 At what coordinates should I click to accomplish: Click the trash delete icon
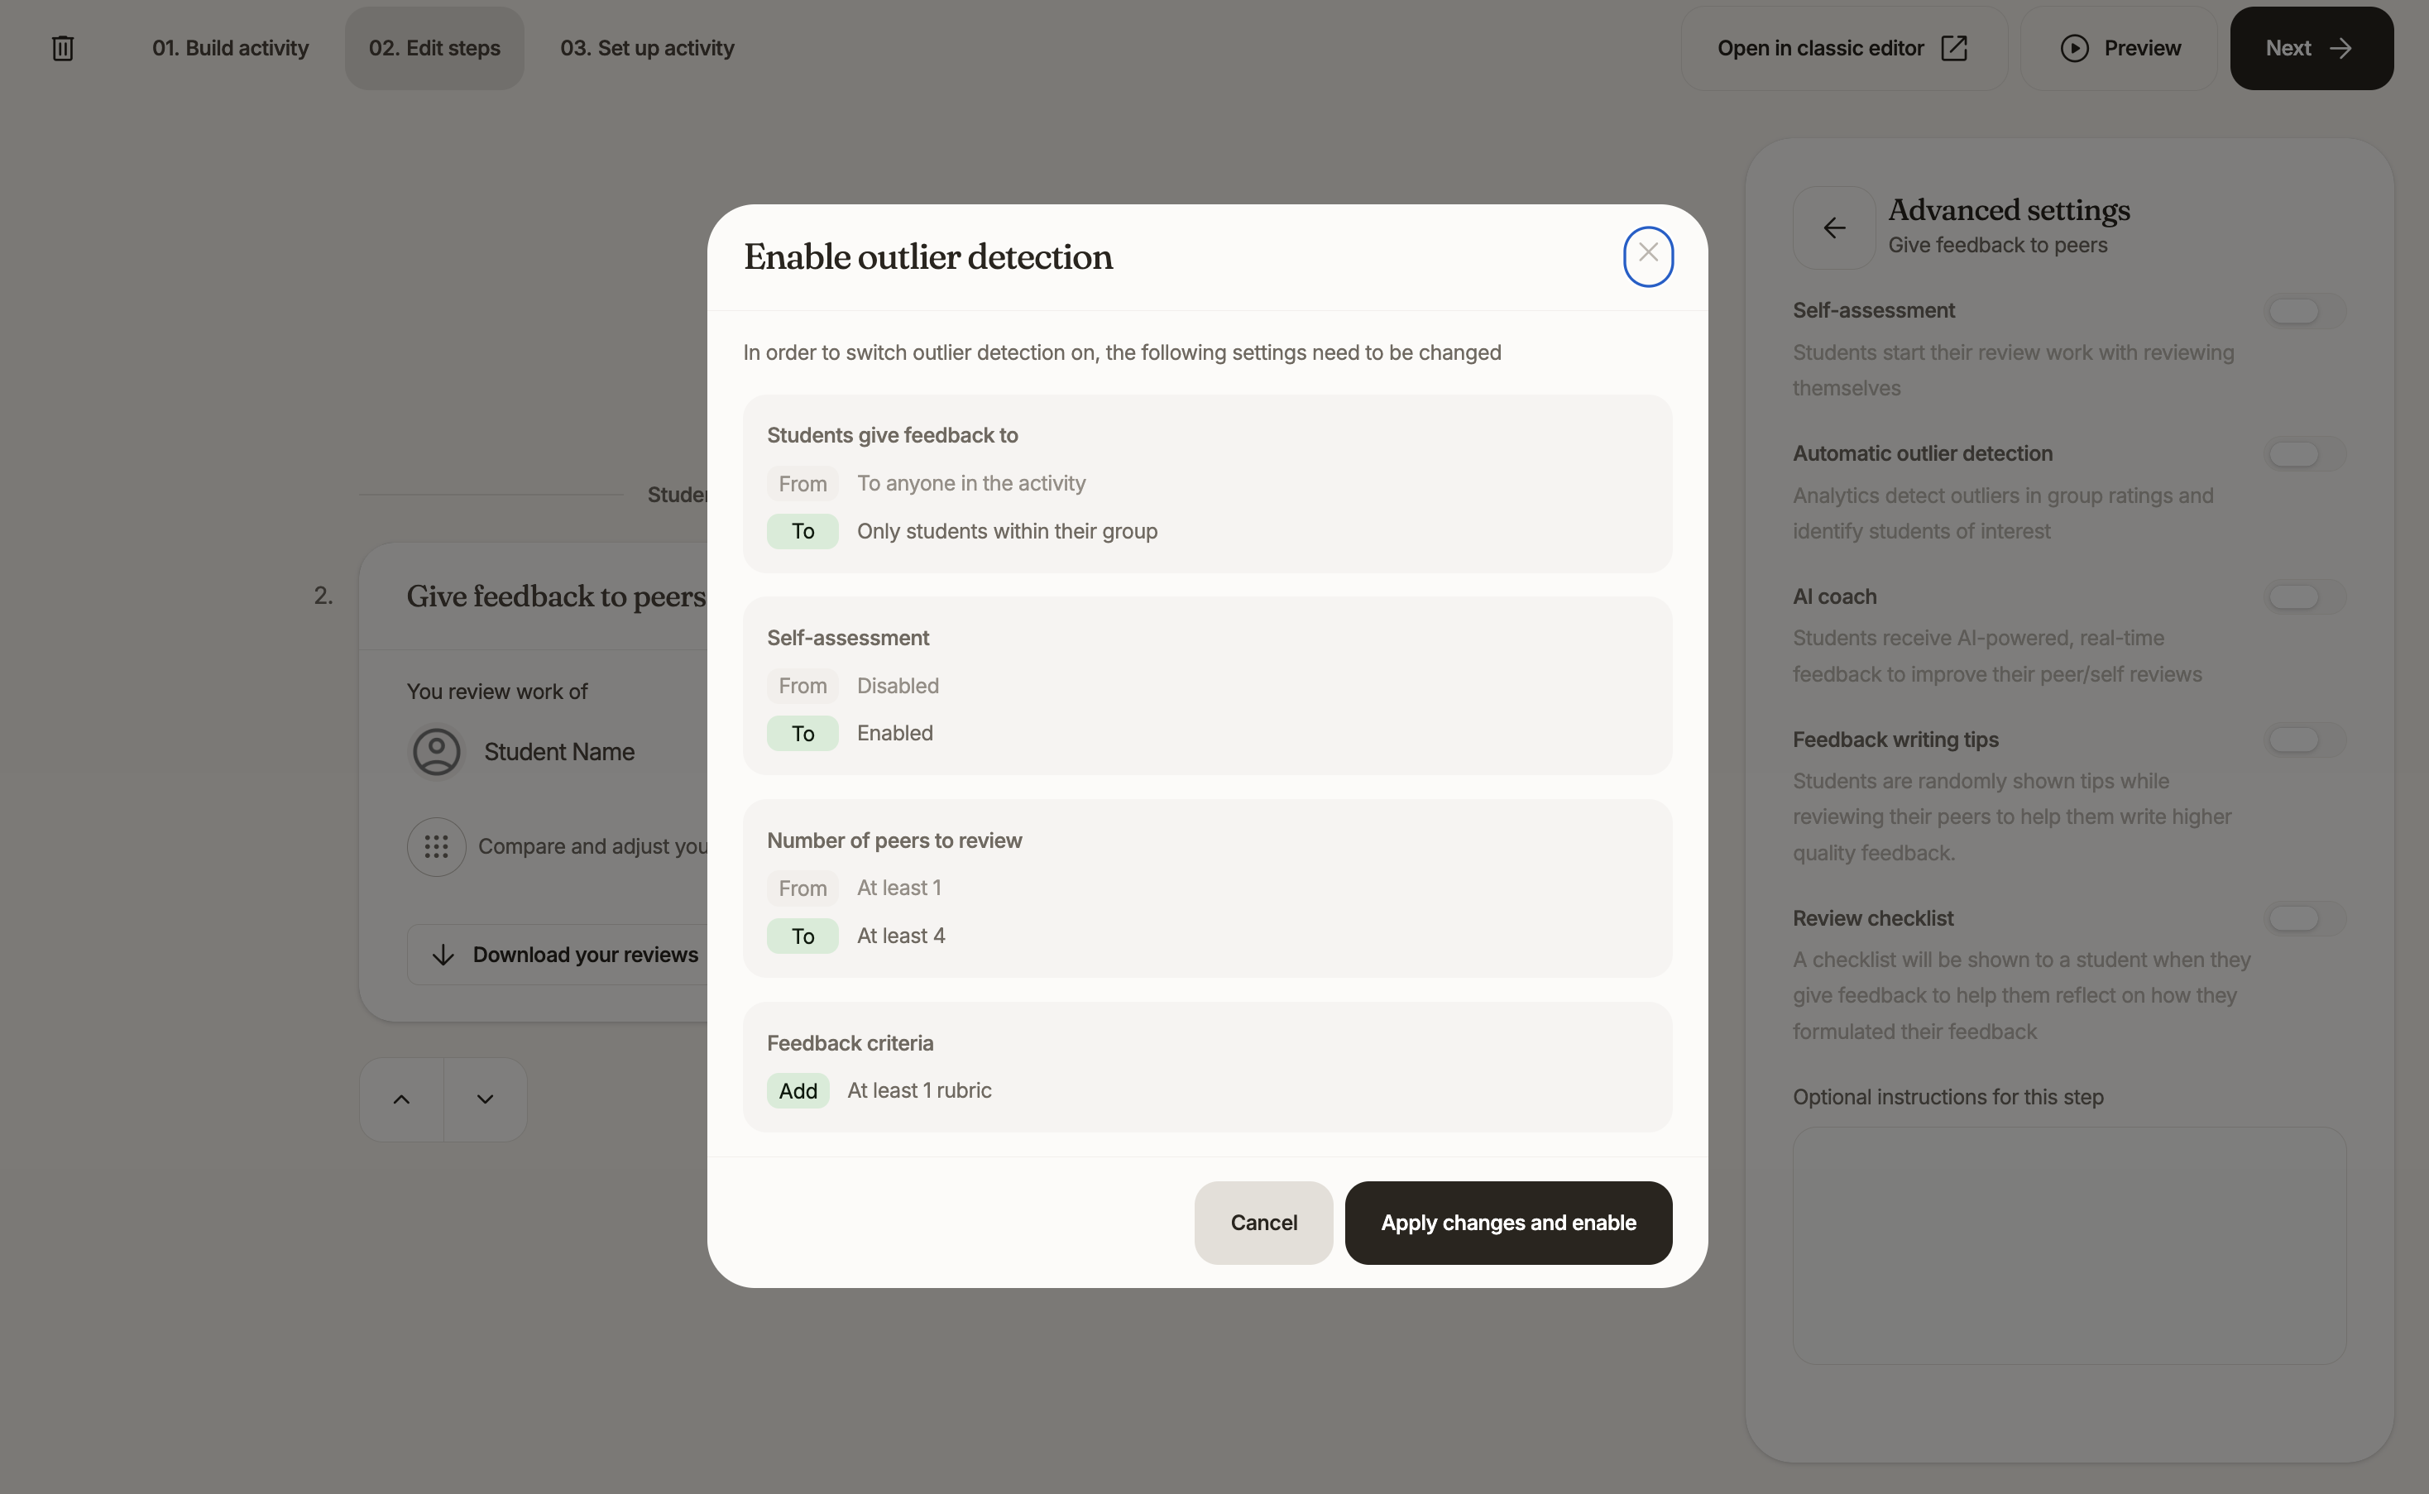(62, 49)
